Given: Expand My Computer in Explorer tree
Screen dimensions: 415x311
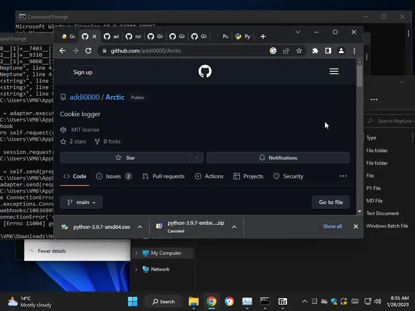Looking at the screenshot, I should click(x=136, y=253).
